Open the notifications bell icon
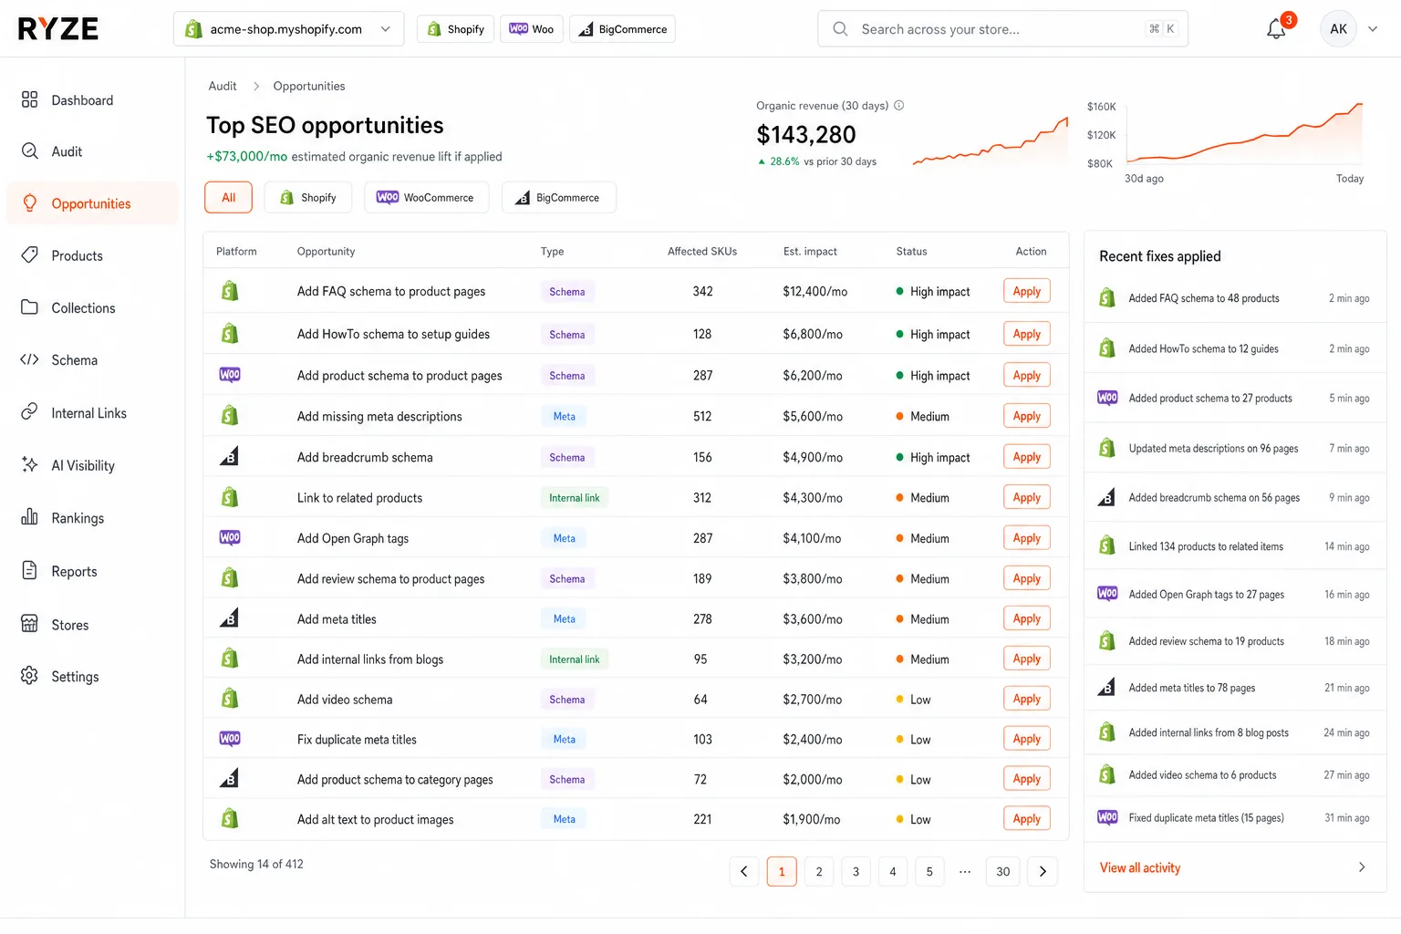The image size is (1401, 934). pos(1276,29)
